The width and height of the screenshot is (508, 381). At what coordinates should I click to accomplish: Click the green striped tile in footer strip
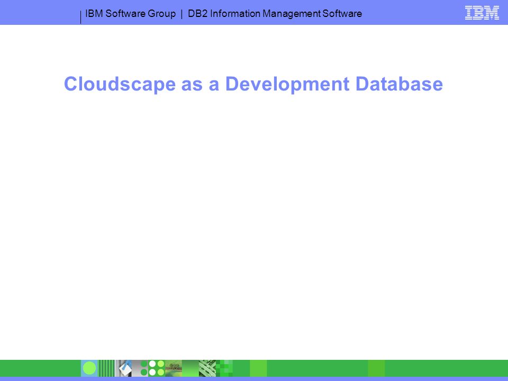click(x=106, y=368)
